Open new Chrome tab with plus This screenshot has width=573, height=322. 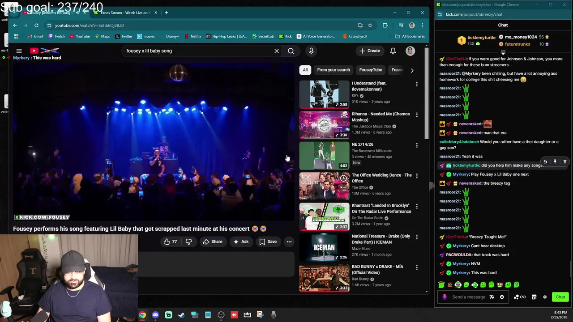(x=166, y=13)
